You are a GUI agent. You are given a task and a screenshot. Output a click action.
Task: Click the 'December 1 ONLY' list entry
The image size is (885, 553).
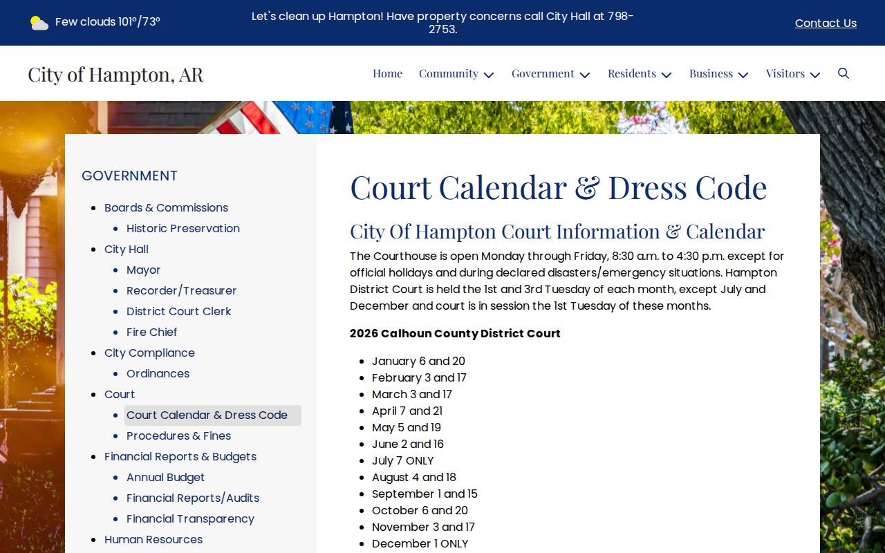coord(420,543)
